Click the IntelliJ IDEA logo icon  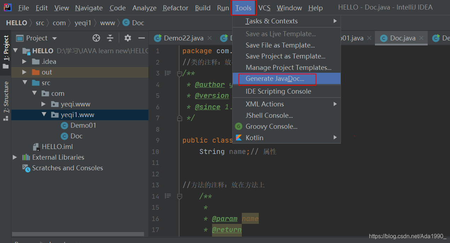[7, 7]
